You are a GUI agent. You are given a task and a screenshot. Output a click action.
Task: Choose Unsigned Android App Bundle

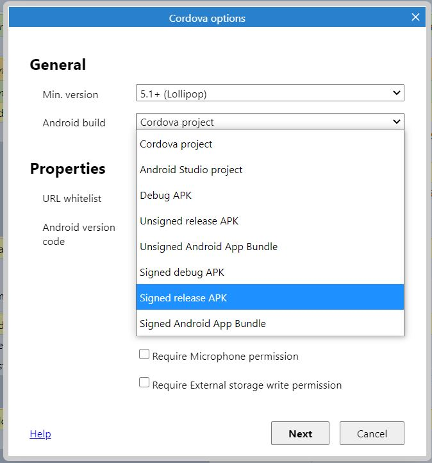270,247
